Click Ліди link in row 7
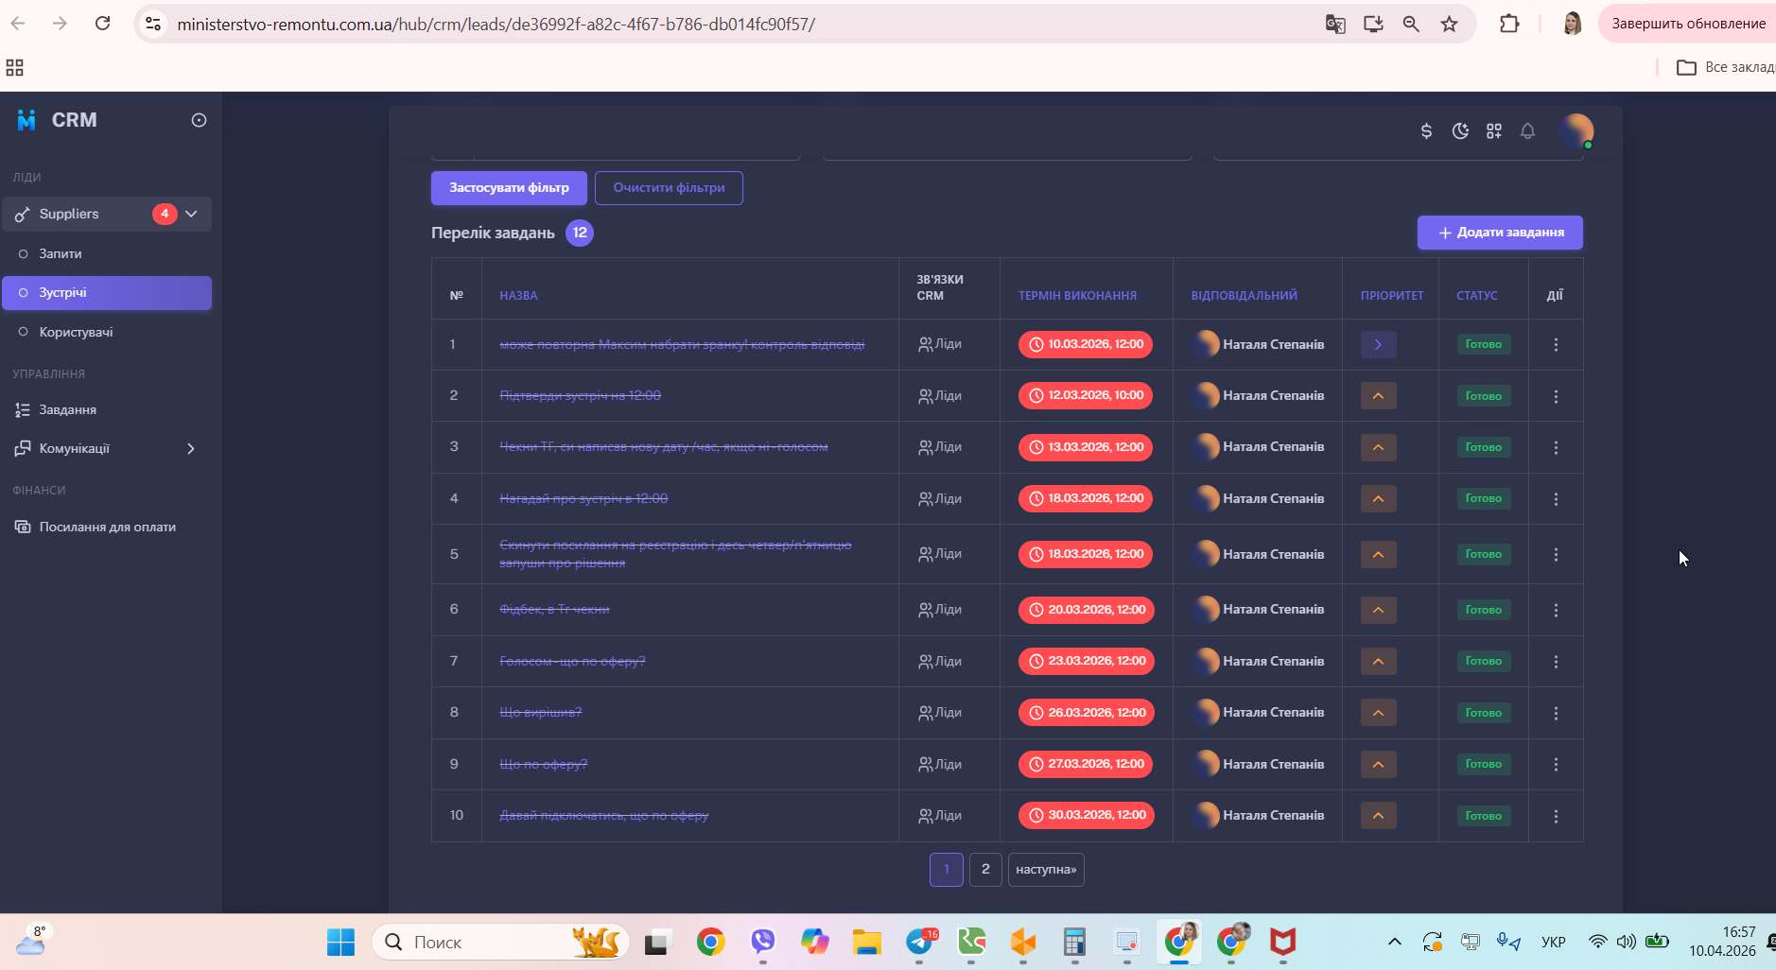1776x970 pixels. click(940, 662)
